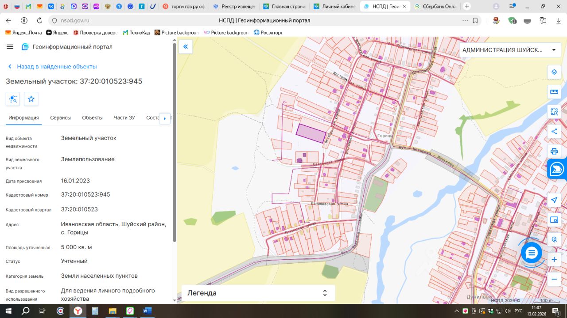
Task: Activate the ruler measurement tool
Action: tap(554, 92)
